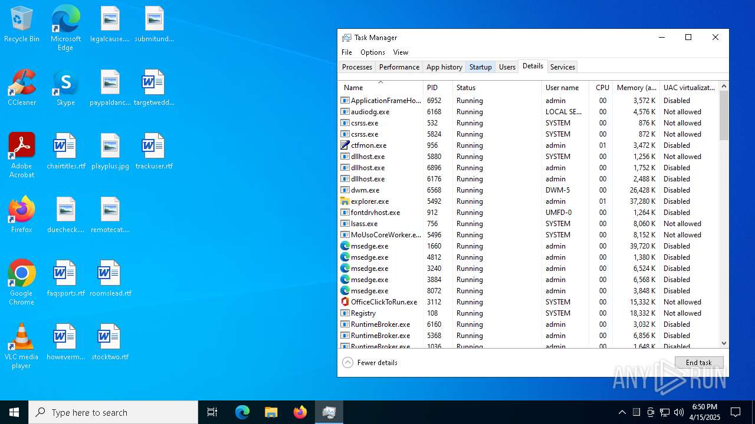Select the howeverm document on desktop
Screen dimensions: 755x424
click(65, 342)
